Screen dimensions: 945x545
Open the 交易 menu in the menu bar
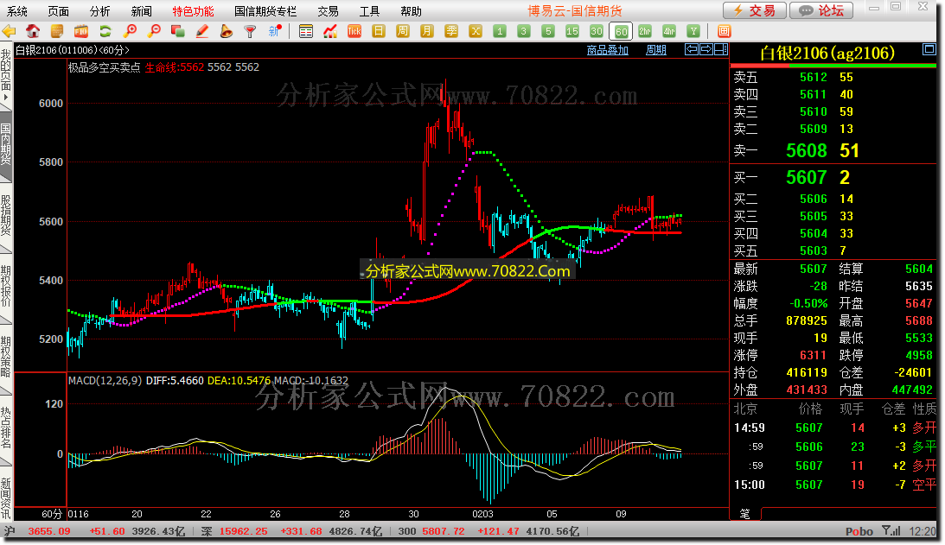point(328,11)
